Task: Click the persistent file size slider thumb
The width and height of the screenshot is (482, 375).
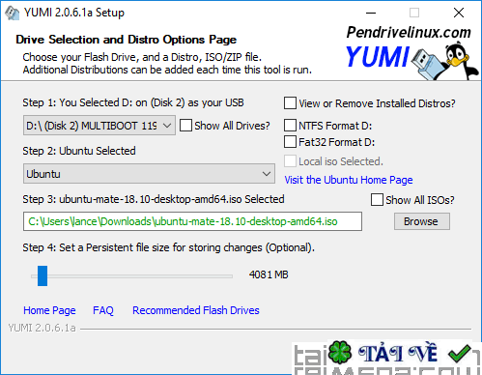Action: [43, 275]
